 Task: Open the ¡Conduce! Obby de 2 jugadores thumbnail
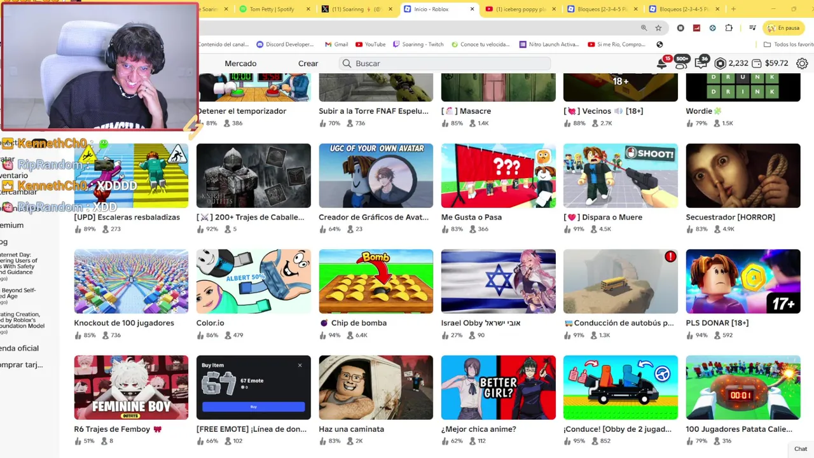[621, 387]
